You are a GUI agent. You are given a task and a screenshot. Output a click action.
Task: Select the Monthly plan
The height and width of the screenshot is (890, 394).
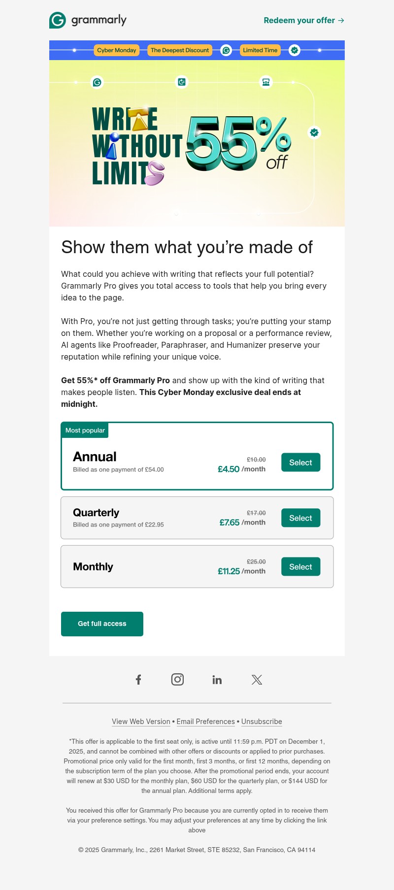pyautogui.click(x=300, y=566)
